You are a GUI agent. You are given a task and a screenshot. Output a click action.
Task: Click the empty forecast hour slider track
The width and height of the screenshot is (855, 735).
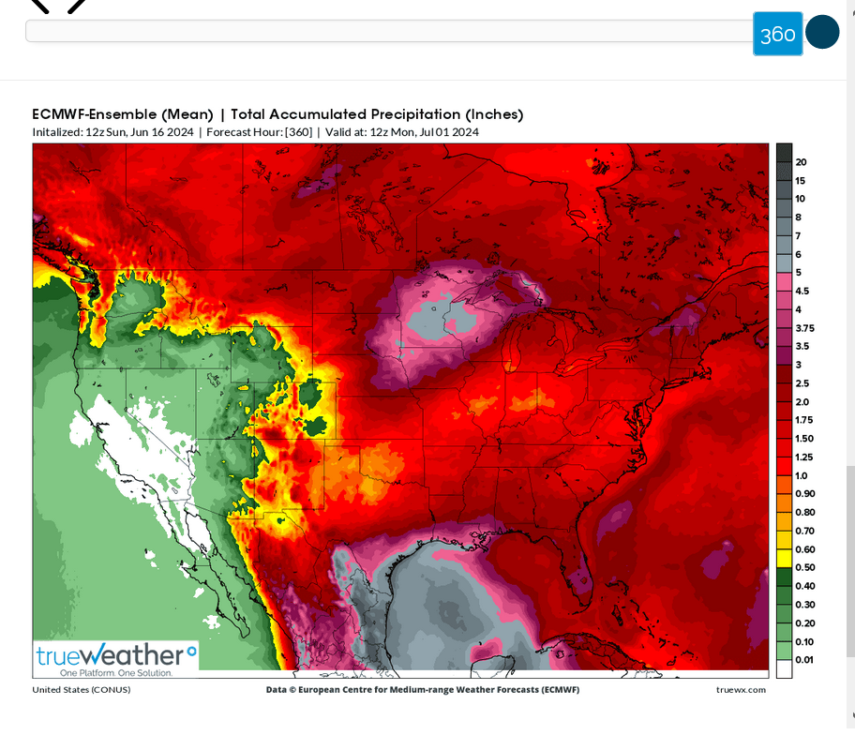click(389, 31)
